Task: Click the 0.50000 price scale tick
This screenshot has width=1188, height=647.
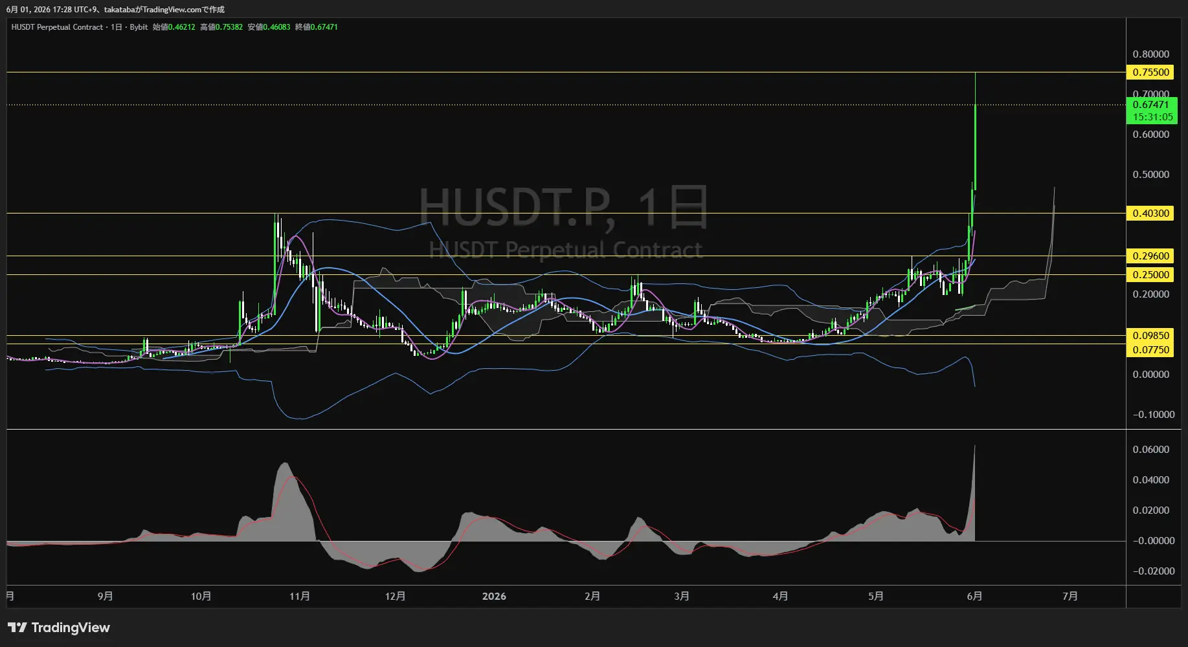Action: coord(1150,175)
